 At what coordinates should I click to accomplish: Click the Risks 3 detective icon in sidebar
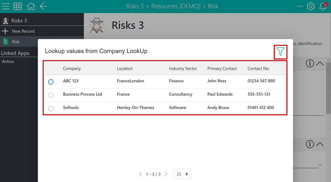coord(5,21)
